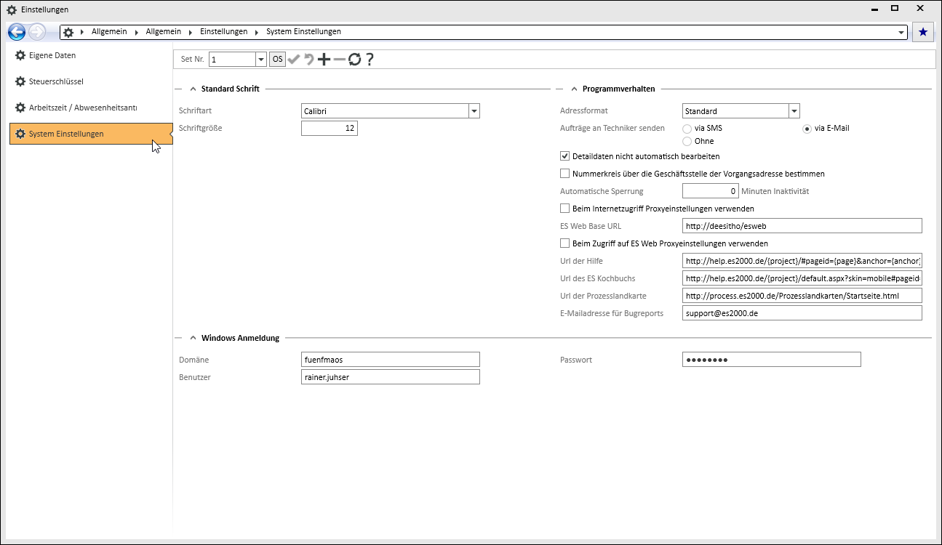This screenshot has width=942, height=545.
Task: Open the Adressformat dropdown
Action: tap(794, 111)
